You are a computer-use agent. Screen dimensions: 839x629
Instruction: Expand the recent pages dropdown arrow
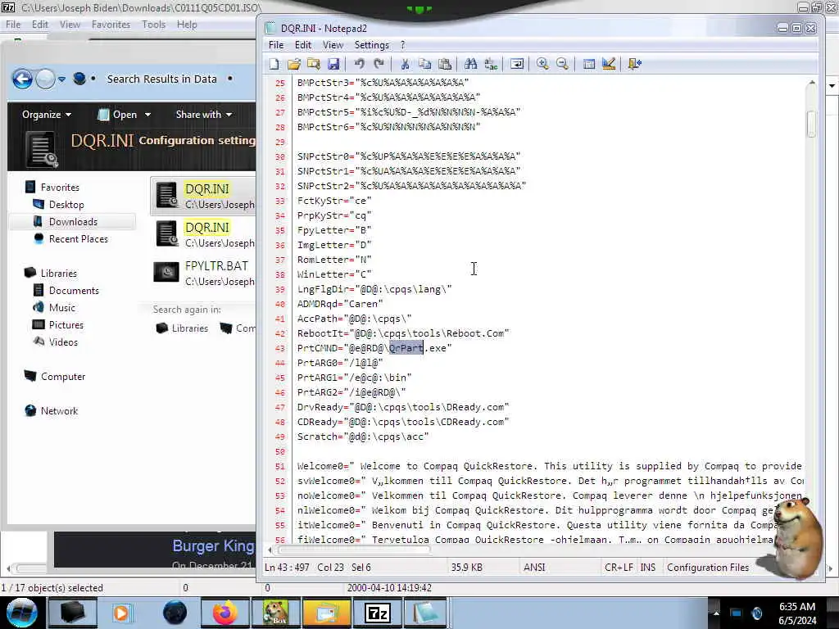point(61,79)
